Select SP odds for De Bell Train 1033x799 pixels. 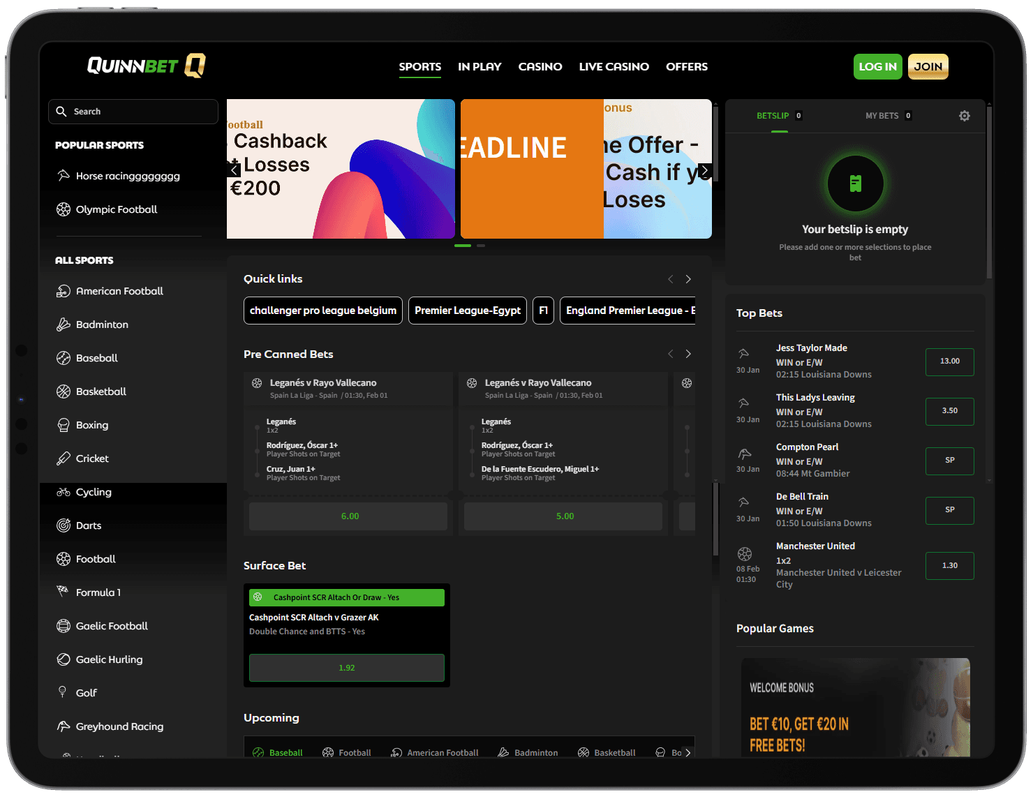click(x=950, y=510)
